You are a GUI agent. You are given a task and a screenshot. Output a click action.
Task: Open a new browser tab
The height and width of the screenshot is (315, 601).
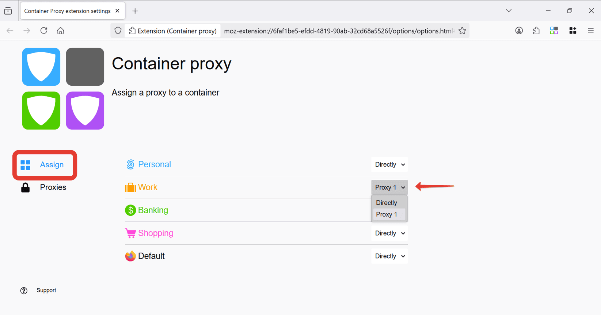[135, 11]
